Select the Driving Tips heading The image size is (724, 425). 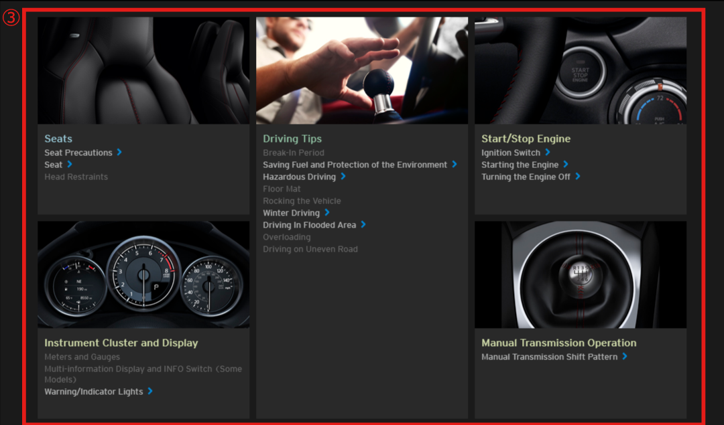coord(292,139)
